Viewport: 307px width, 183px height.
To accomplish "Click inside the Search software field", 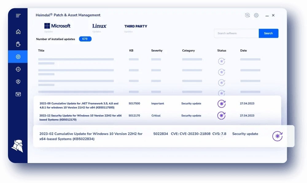I will 236,33.
